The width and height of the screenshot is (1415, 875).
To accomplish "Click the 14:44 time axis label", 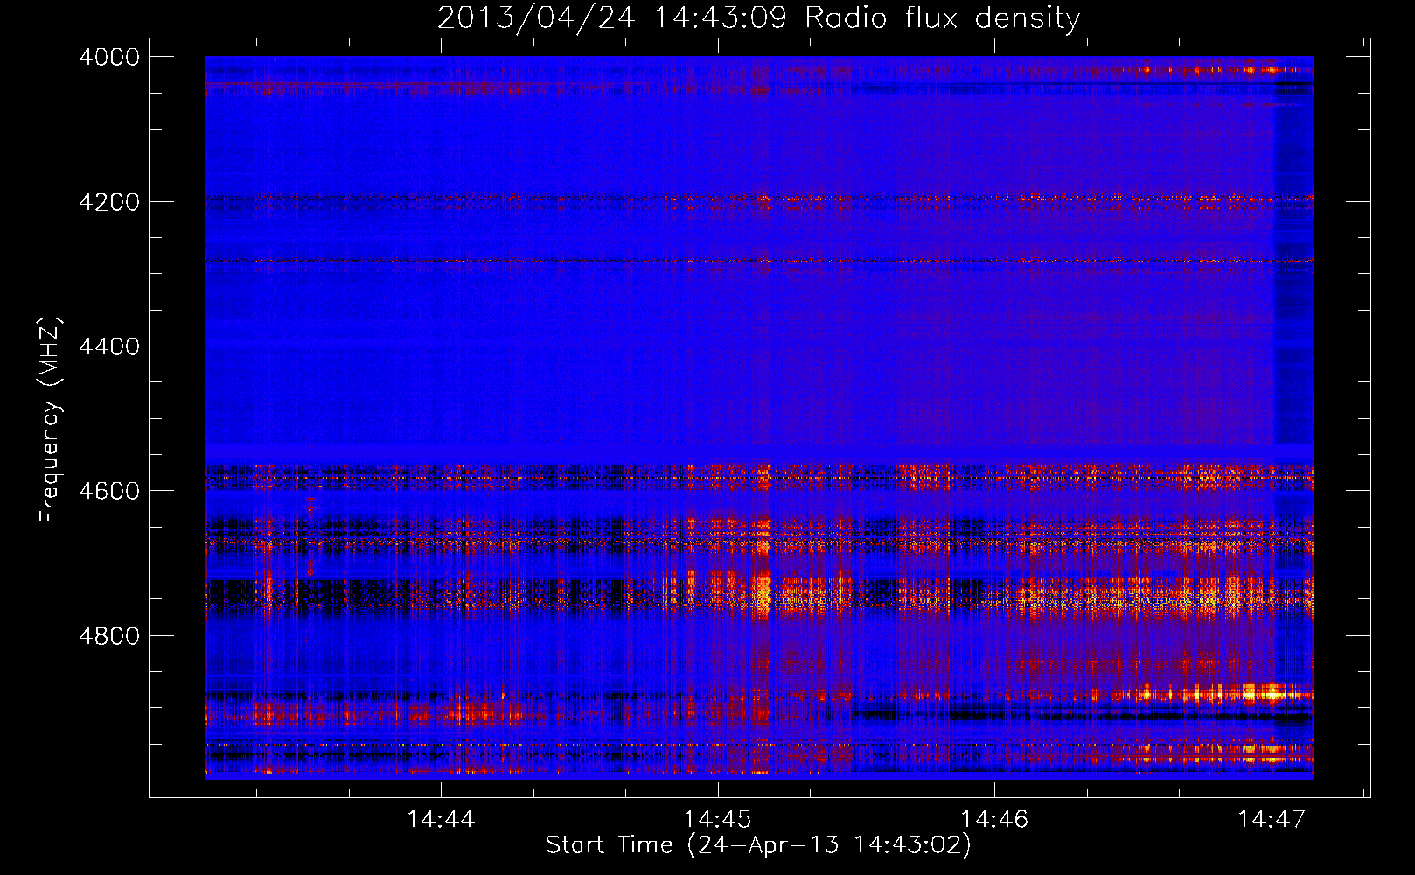I will [441, 819].
